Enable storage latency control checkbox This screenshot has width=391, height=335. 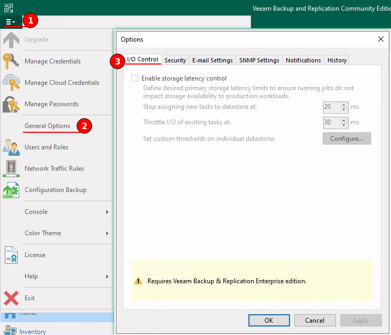(135, 78)
